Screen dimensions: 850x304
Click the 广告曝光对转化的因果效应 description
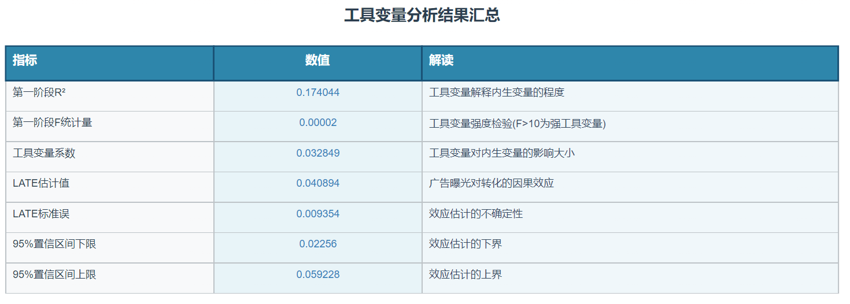click(x=491, y=183)
